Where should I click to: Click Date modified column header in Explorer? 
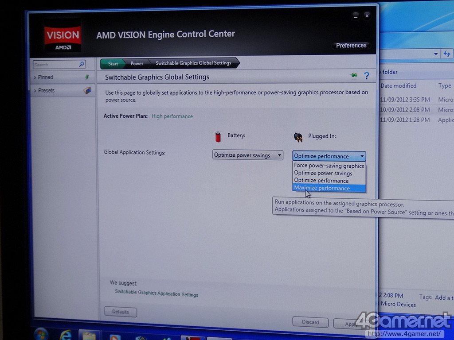[x=399, y=85]
